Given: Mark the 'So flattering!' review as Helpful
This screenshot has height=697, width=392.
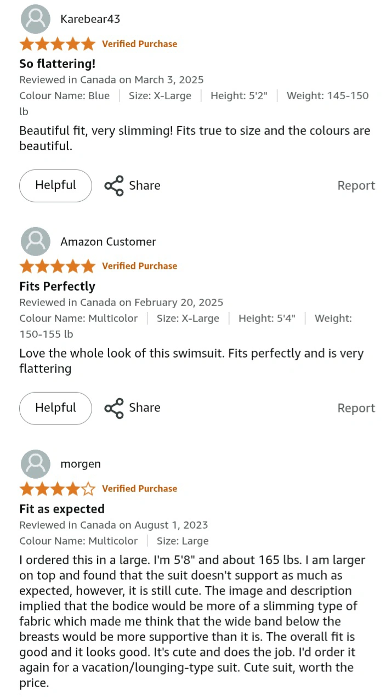Looking at the screenshot, I should click(55, 185).
